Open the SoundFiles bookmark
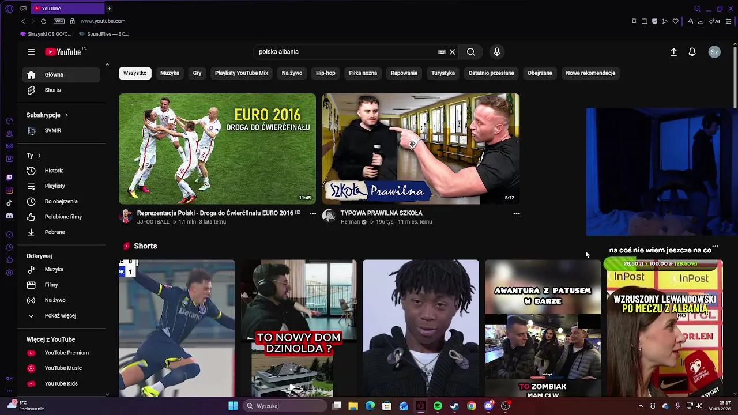The width and height of the screenshot is (738, 415). point(103,34)
